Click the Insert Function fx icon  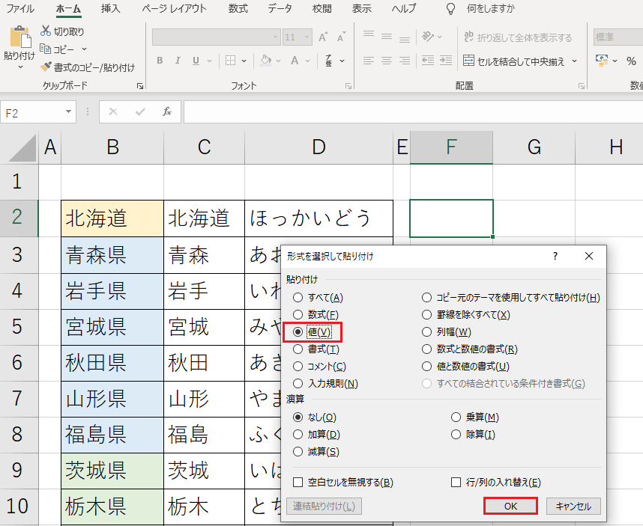pyautogui.click(x=167, y=111)
